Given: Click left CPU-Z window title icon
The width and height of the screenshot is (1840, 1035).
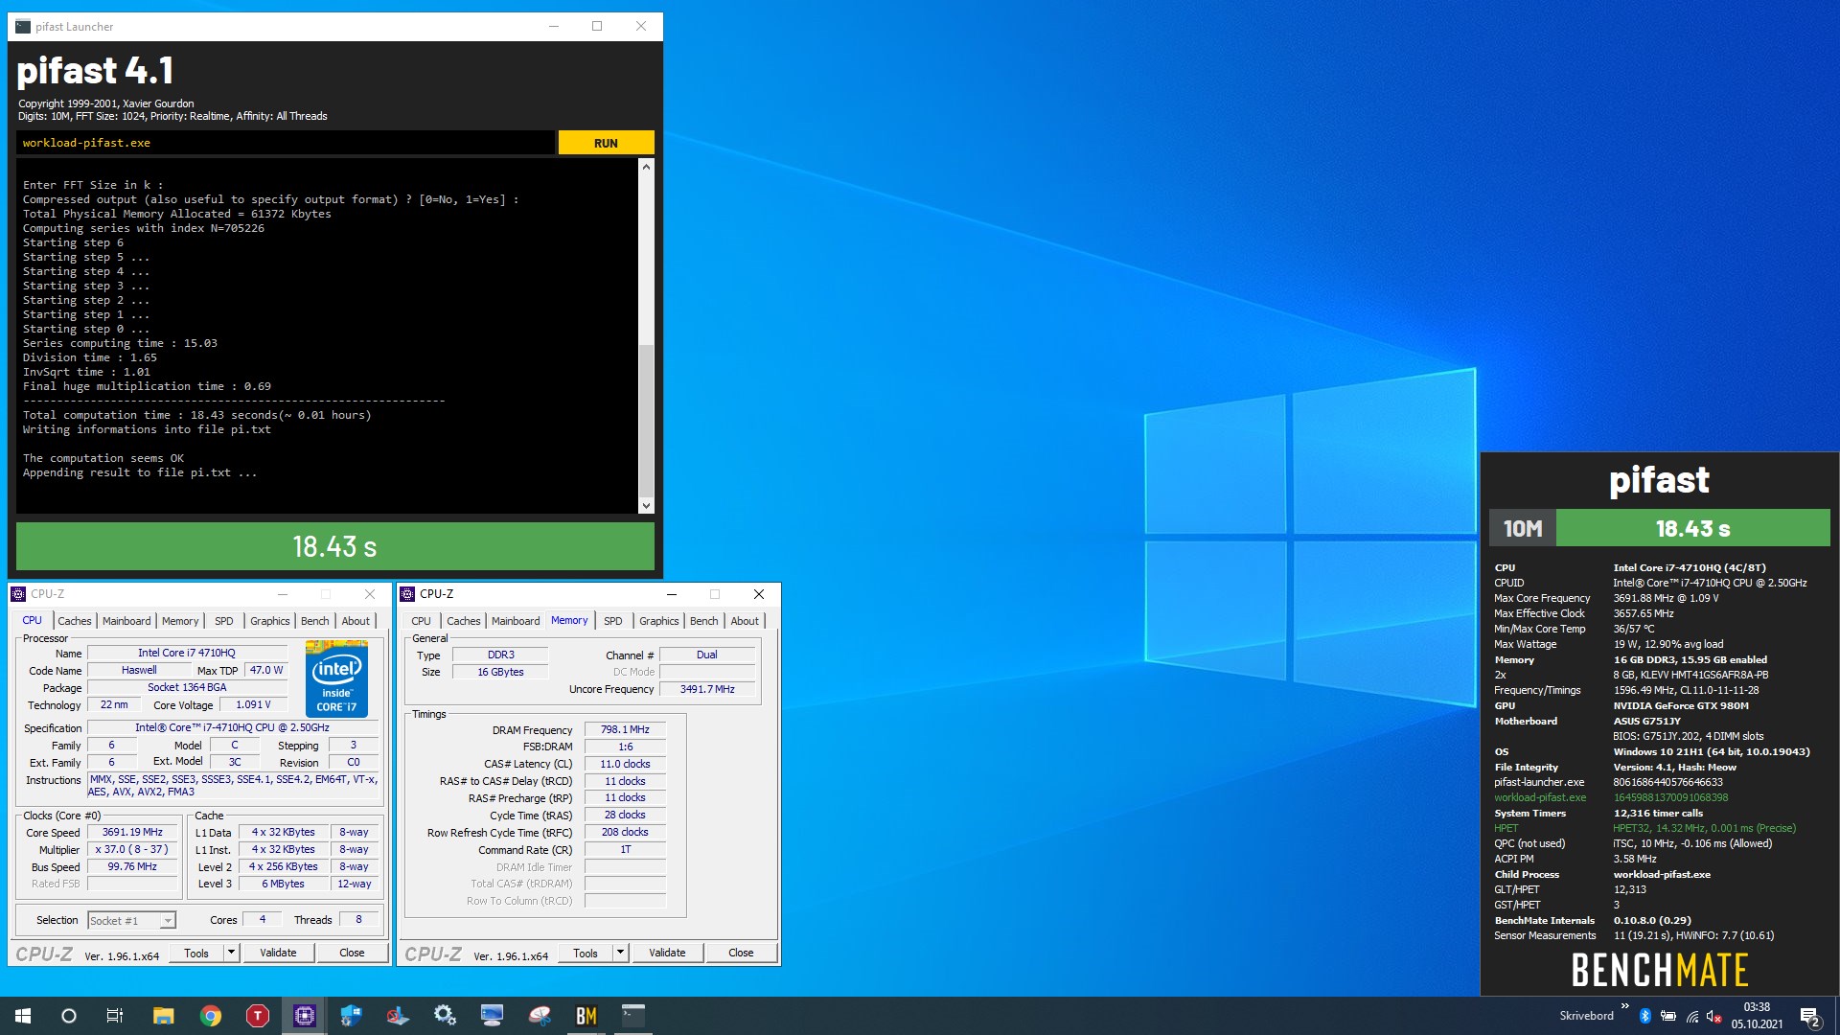Looking at the screenshot, I should 18,594.
